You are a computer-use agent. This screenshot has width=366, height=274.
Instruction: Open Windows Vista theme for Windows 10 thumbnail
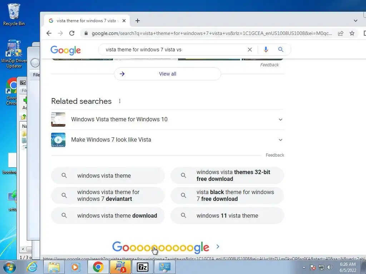(x=58, y=120)
